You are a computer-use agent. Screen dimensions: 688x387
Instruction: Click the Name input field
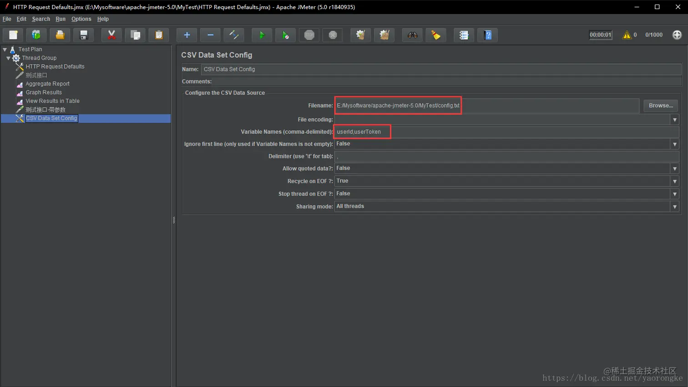[x=441, y=69]
